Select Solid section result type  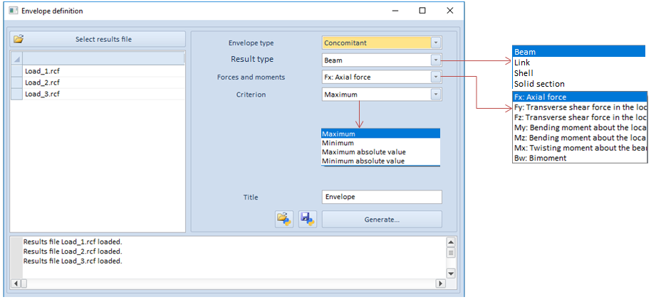click(x=539, y=84)
